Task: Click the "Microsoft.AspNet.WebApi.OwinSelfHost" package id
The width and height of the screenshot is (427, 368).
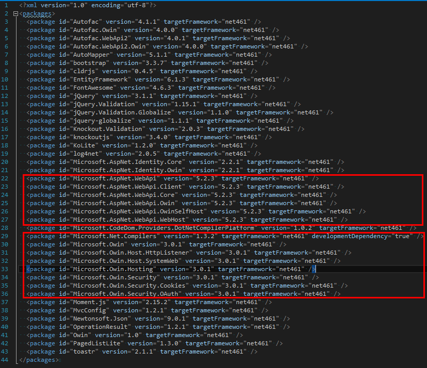Action: [138, 211]
